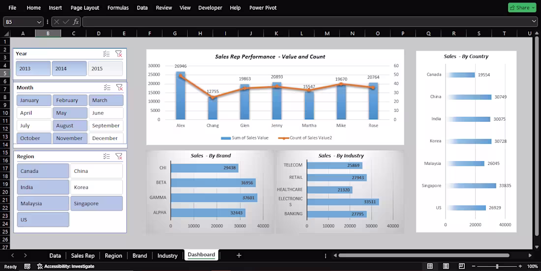The width and height of the screenshot is (541, 271).
Task: Expand the formula bar chevron
Action: [534, 22]
